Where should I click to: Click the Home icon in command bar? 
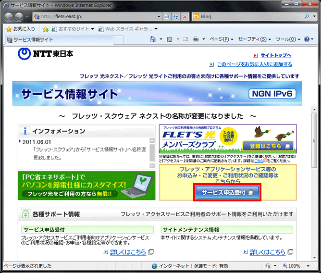[153, 39]
